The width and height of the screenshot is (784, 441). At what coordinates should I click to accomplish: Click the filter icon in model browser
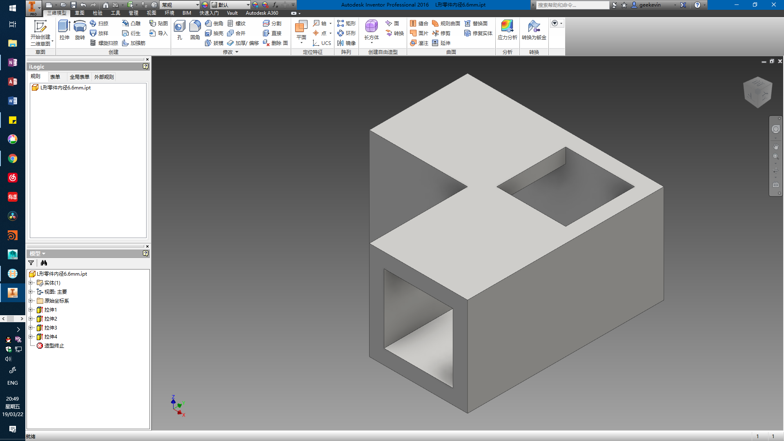point(31,263)
